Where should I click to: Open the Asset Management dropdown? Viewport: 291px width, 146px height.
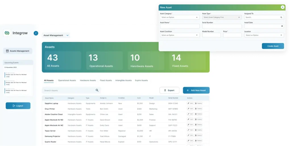[x=56, y=35]
